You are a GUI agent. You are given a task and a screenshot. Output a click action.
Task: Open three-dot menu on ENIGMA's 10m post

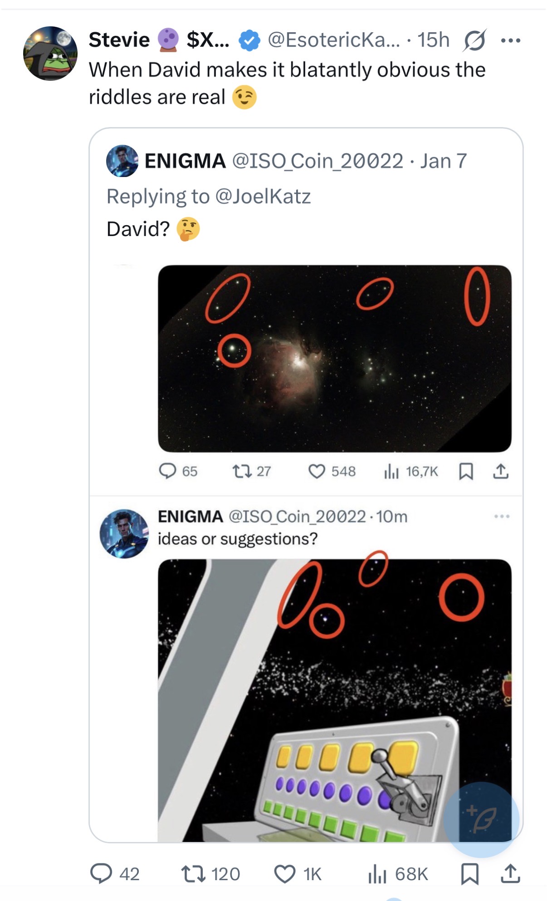tap(502, 516)
